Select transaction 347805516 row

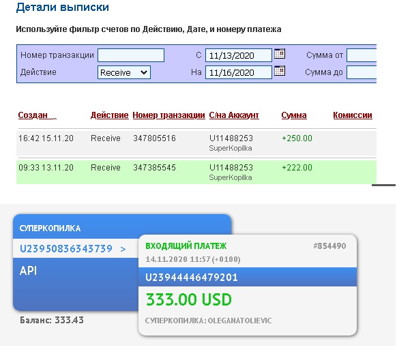[x=196, y=143]
